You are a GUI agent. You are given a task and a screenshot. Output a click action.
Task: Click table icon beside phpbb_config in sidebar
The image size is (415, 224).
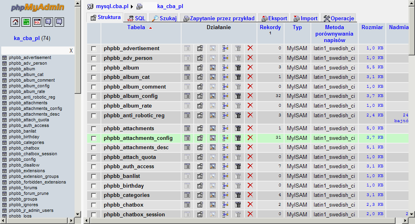[4, 160]
